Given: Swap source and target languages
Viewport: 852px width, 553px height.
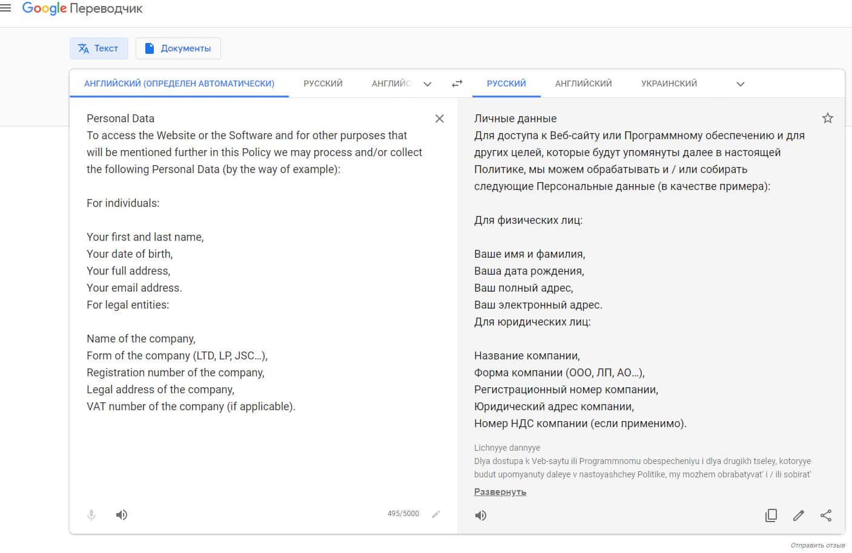Looking at the screenshot, I should click(x=457, y=83).
